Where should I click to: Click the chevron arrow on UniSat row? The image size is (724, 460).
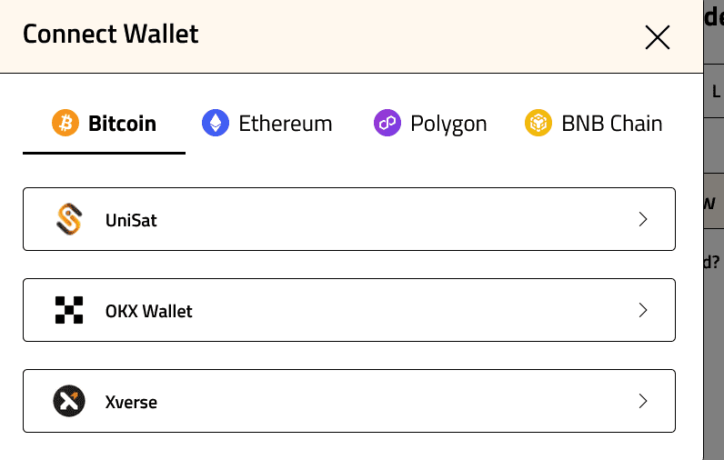pos(643,219)
